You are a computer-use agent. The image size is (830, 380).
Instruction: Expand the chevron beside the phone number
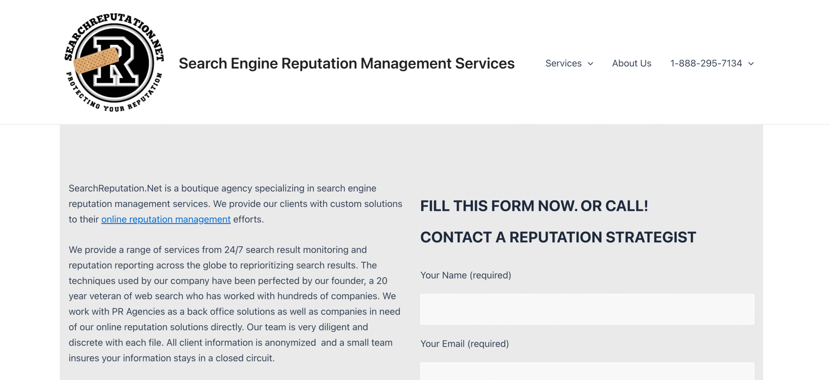[x=751, y=64]
